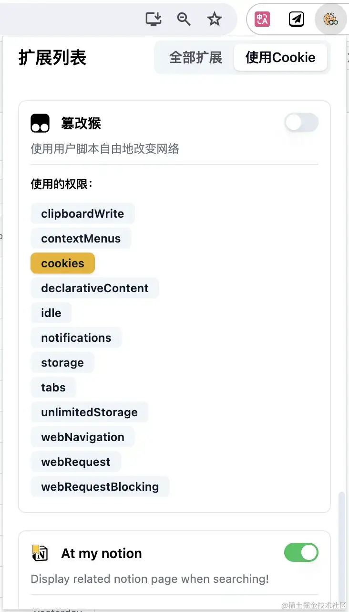Click the 篡改猴 monkey logo icon

pyautogui.click(x=40, y=123)
